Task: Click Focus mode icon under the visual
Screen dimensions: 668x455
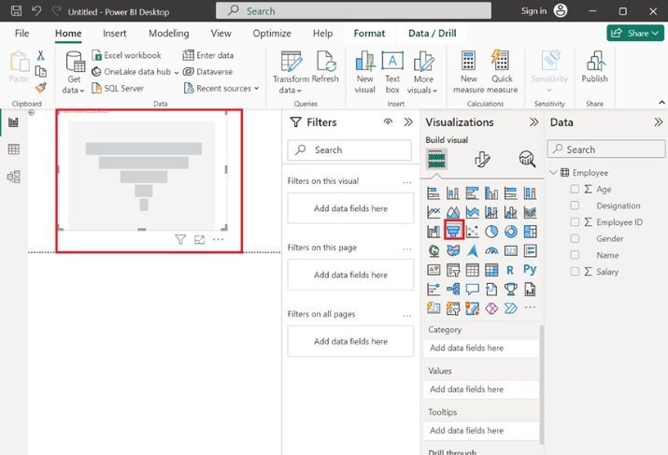Action: tap(199, 239)
